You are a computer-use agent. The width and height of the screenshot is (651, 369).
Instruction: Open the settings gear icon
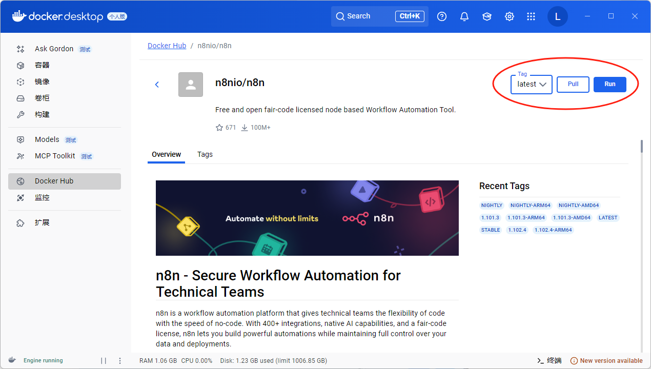click(509, 16)
